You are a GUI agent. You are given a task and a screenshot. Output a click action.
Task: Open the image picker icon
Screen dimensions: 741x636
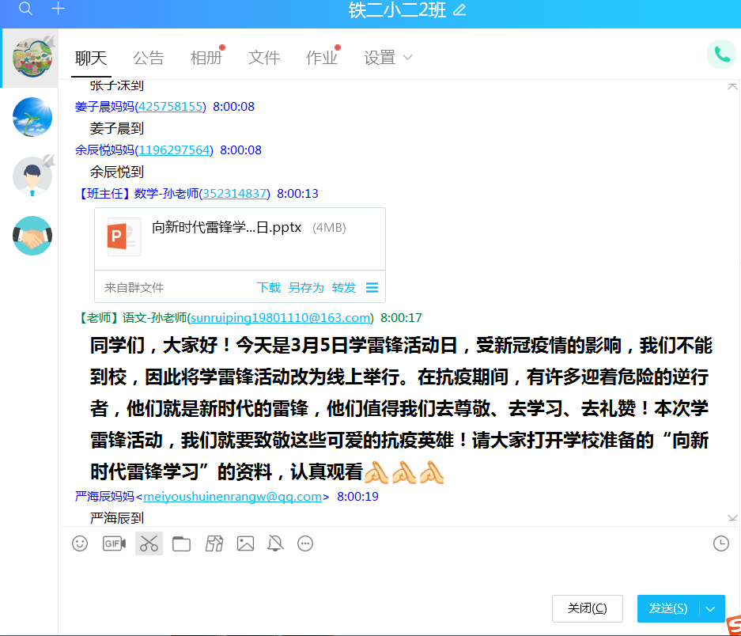tap(245, 543)
